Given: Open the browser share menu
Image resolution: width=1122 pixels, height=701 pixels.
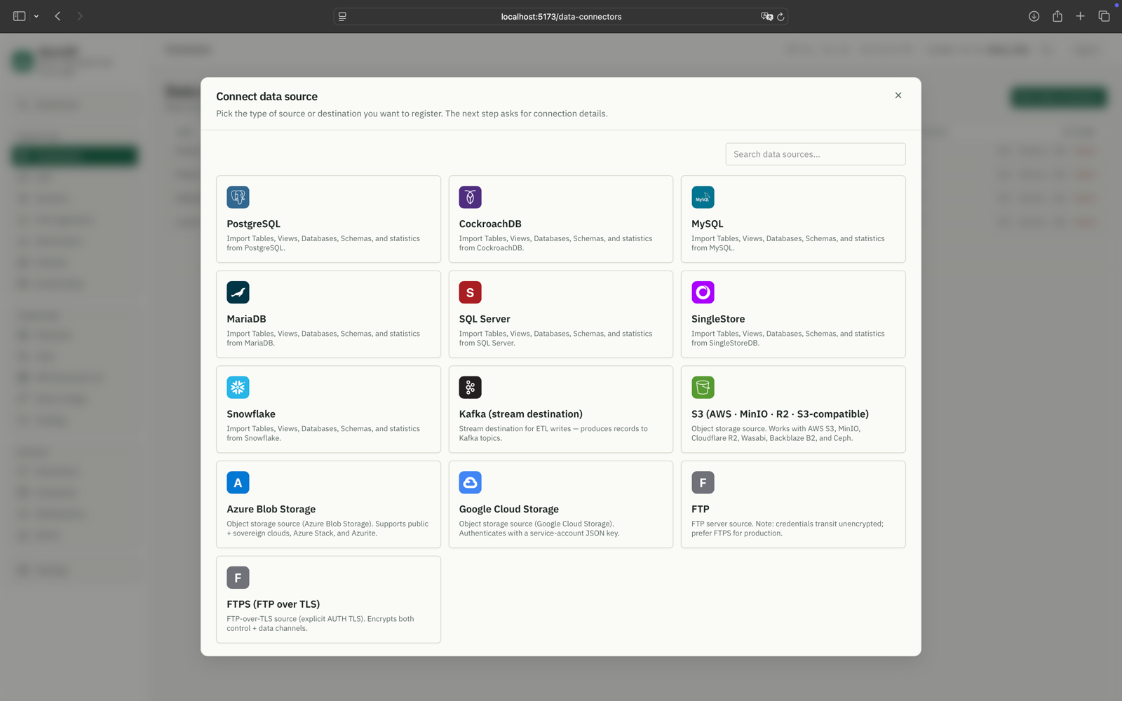Looking at the screenshot, I should [x=1057, y=16].
